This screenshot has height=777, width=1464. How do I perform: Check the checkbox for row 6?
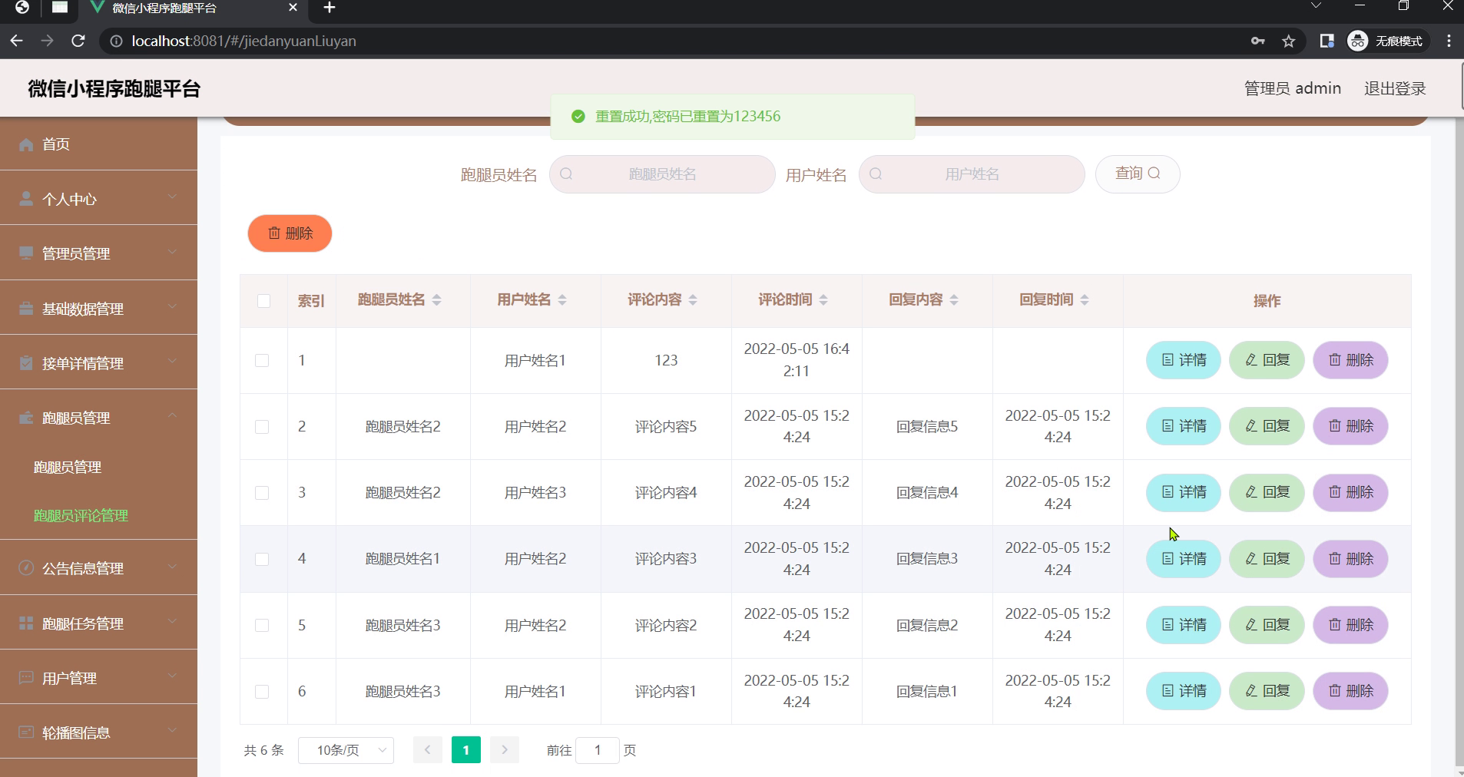tap(262, 691)
